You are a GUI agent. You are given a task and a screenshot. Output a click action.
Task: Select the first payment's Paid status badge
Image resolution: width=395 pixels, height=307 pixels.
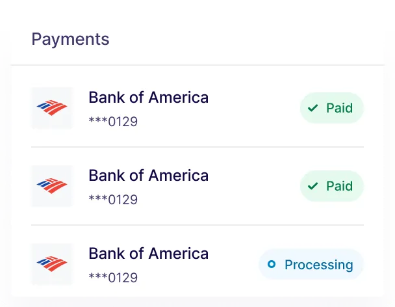pos(331,108)
